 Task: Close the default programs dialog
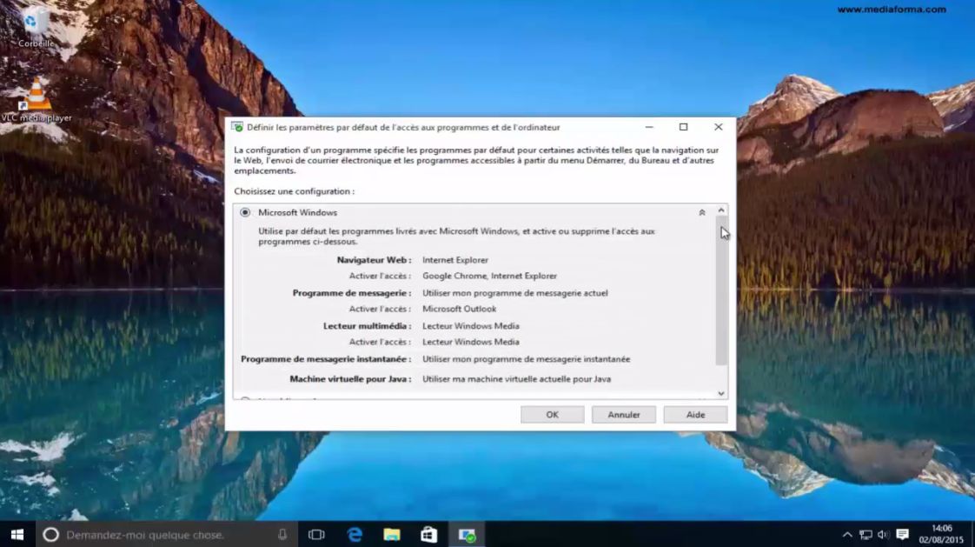718,127
